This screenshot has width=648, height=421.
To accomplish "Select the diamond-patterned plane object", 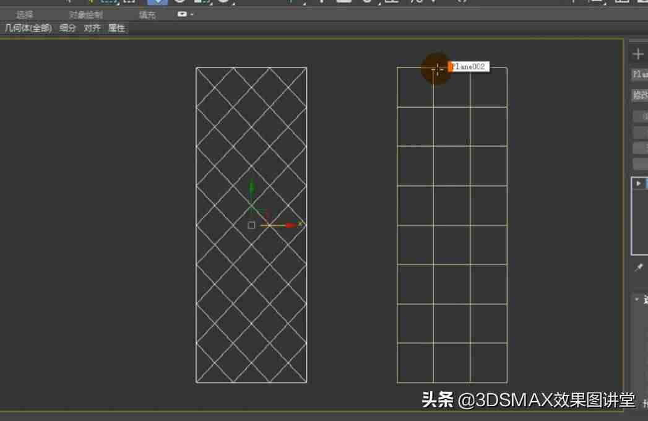I will pos(251,225).
